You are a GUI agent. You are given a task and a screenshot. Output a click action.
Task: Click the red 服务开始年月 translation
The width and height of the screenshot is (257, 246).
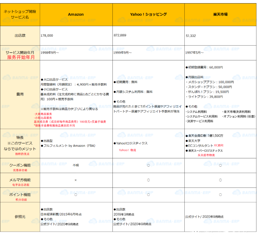click(21, 57)
